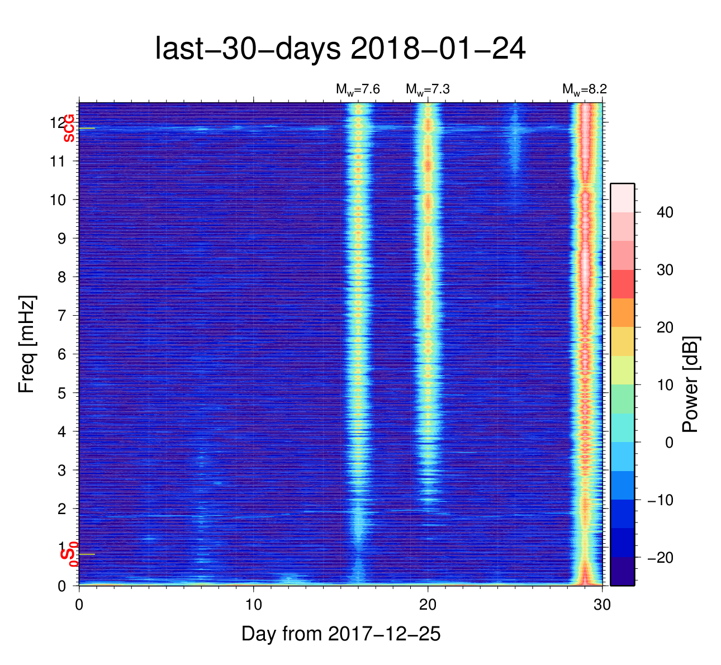Click the −20 tick on colorbar
Image resolution: width=721 pixels, height=665 pixels.
pyautogui.click(x=660, y=558)
